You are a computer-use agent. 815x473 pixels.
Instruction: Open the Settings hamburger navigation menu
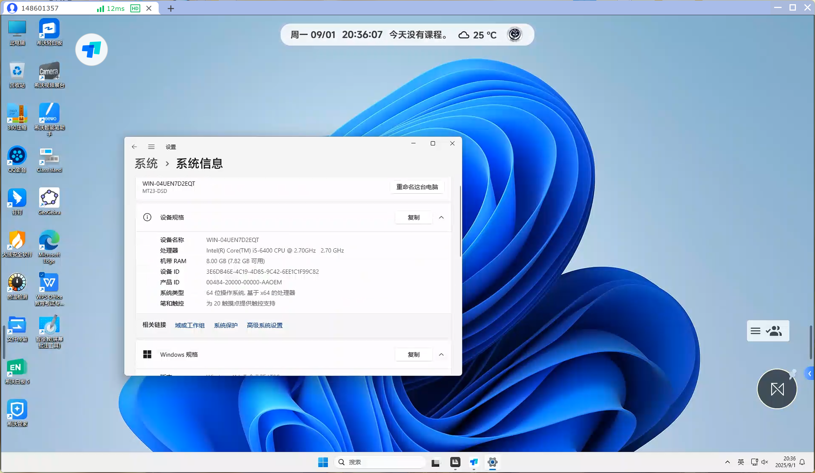(x=151, y=147)
